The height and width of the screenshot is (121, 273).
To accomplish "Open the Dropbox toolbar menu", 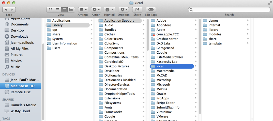I will point(124,10).
